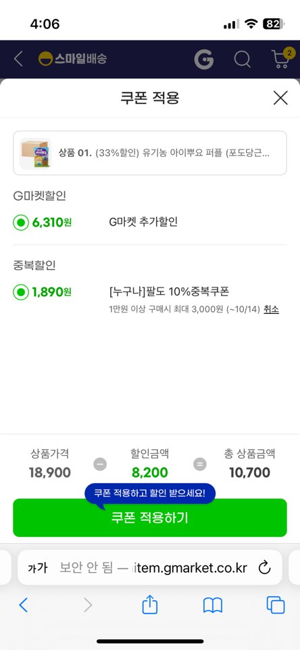Open Safari text size 가가 menu
The image size is (300, 650).
pos(38,567)
